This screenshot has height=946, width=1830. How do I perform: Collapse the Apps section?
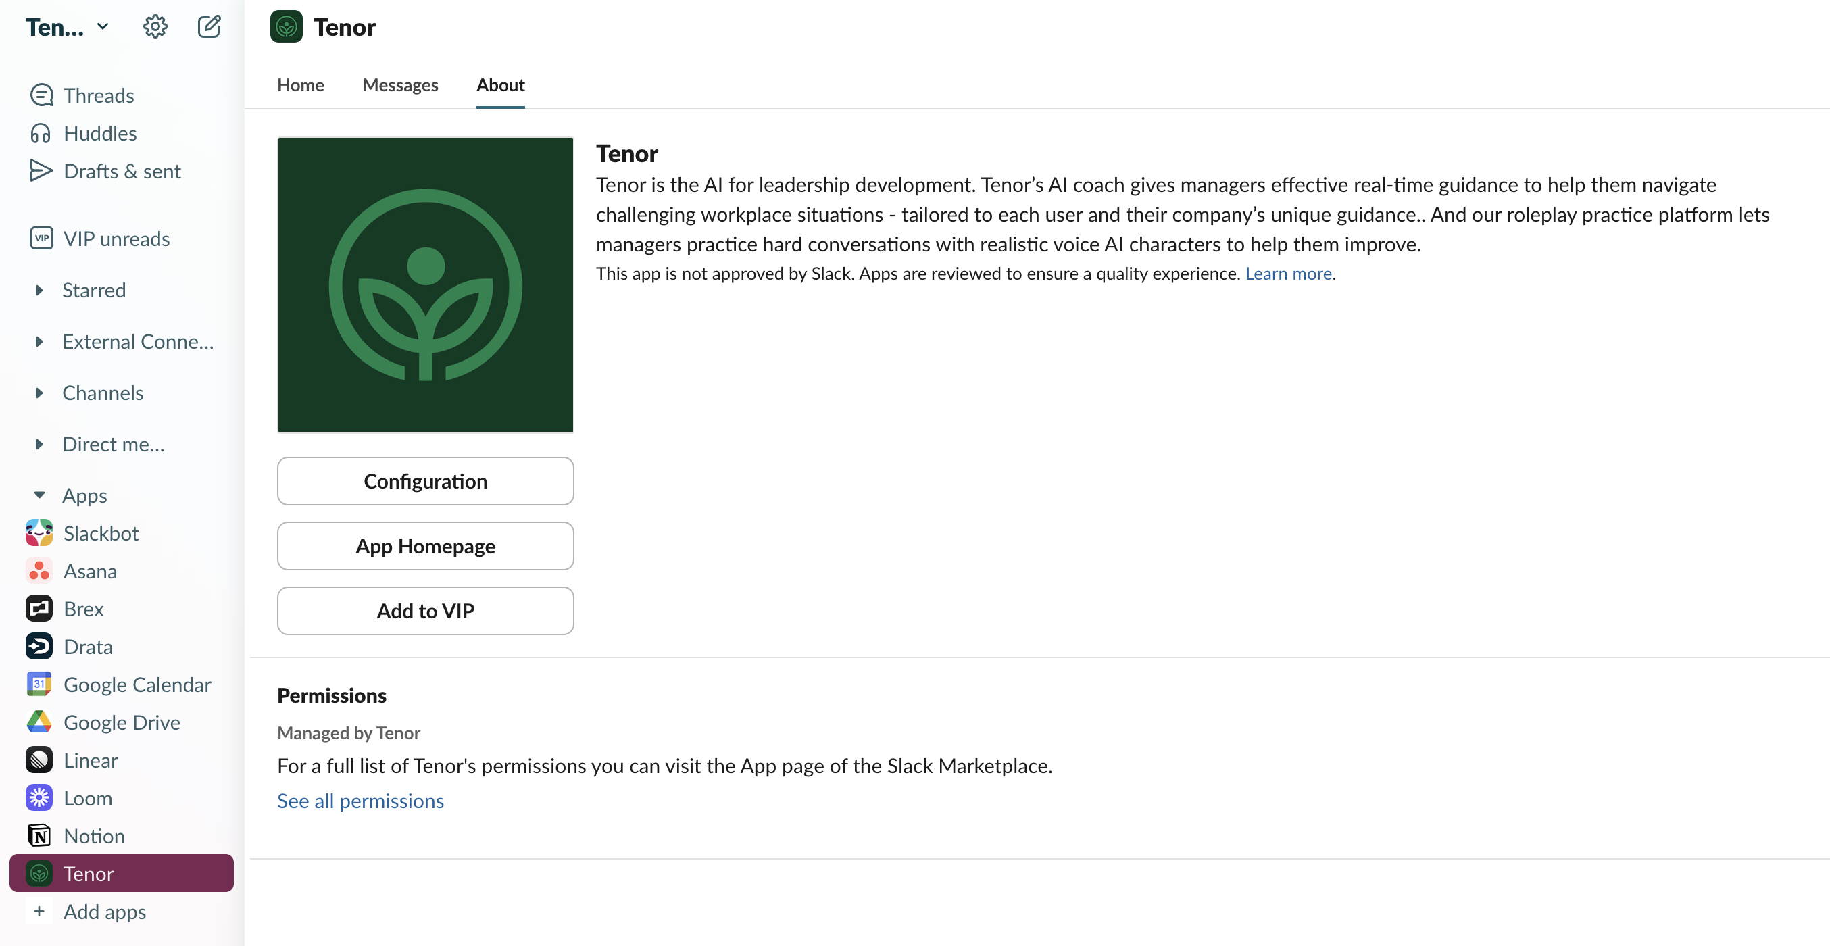pyautogui.click(x=39, y=495)
